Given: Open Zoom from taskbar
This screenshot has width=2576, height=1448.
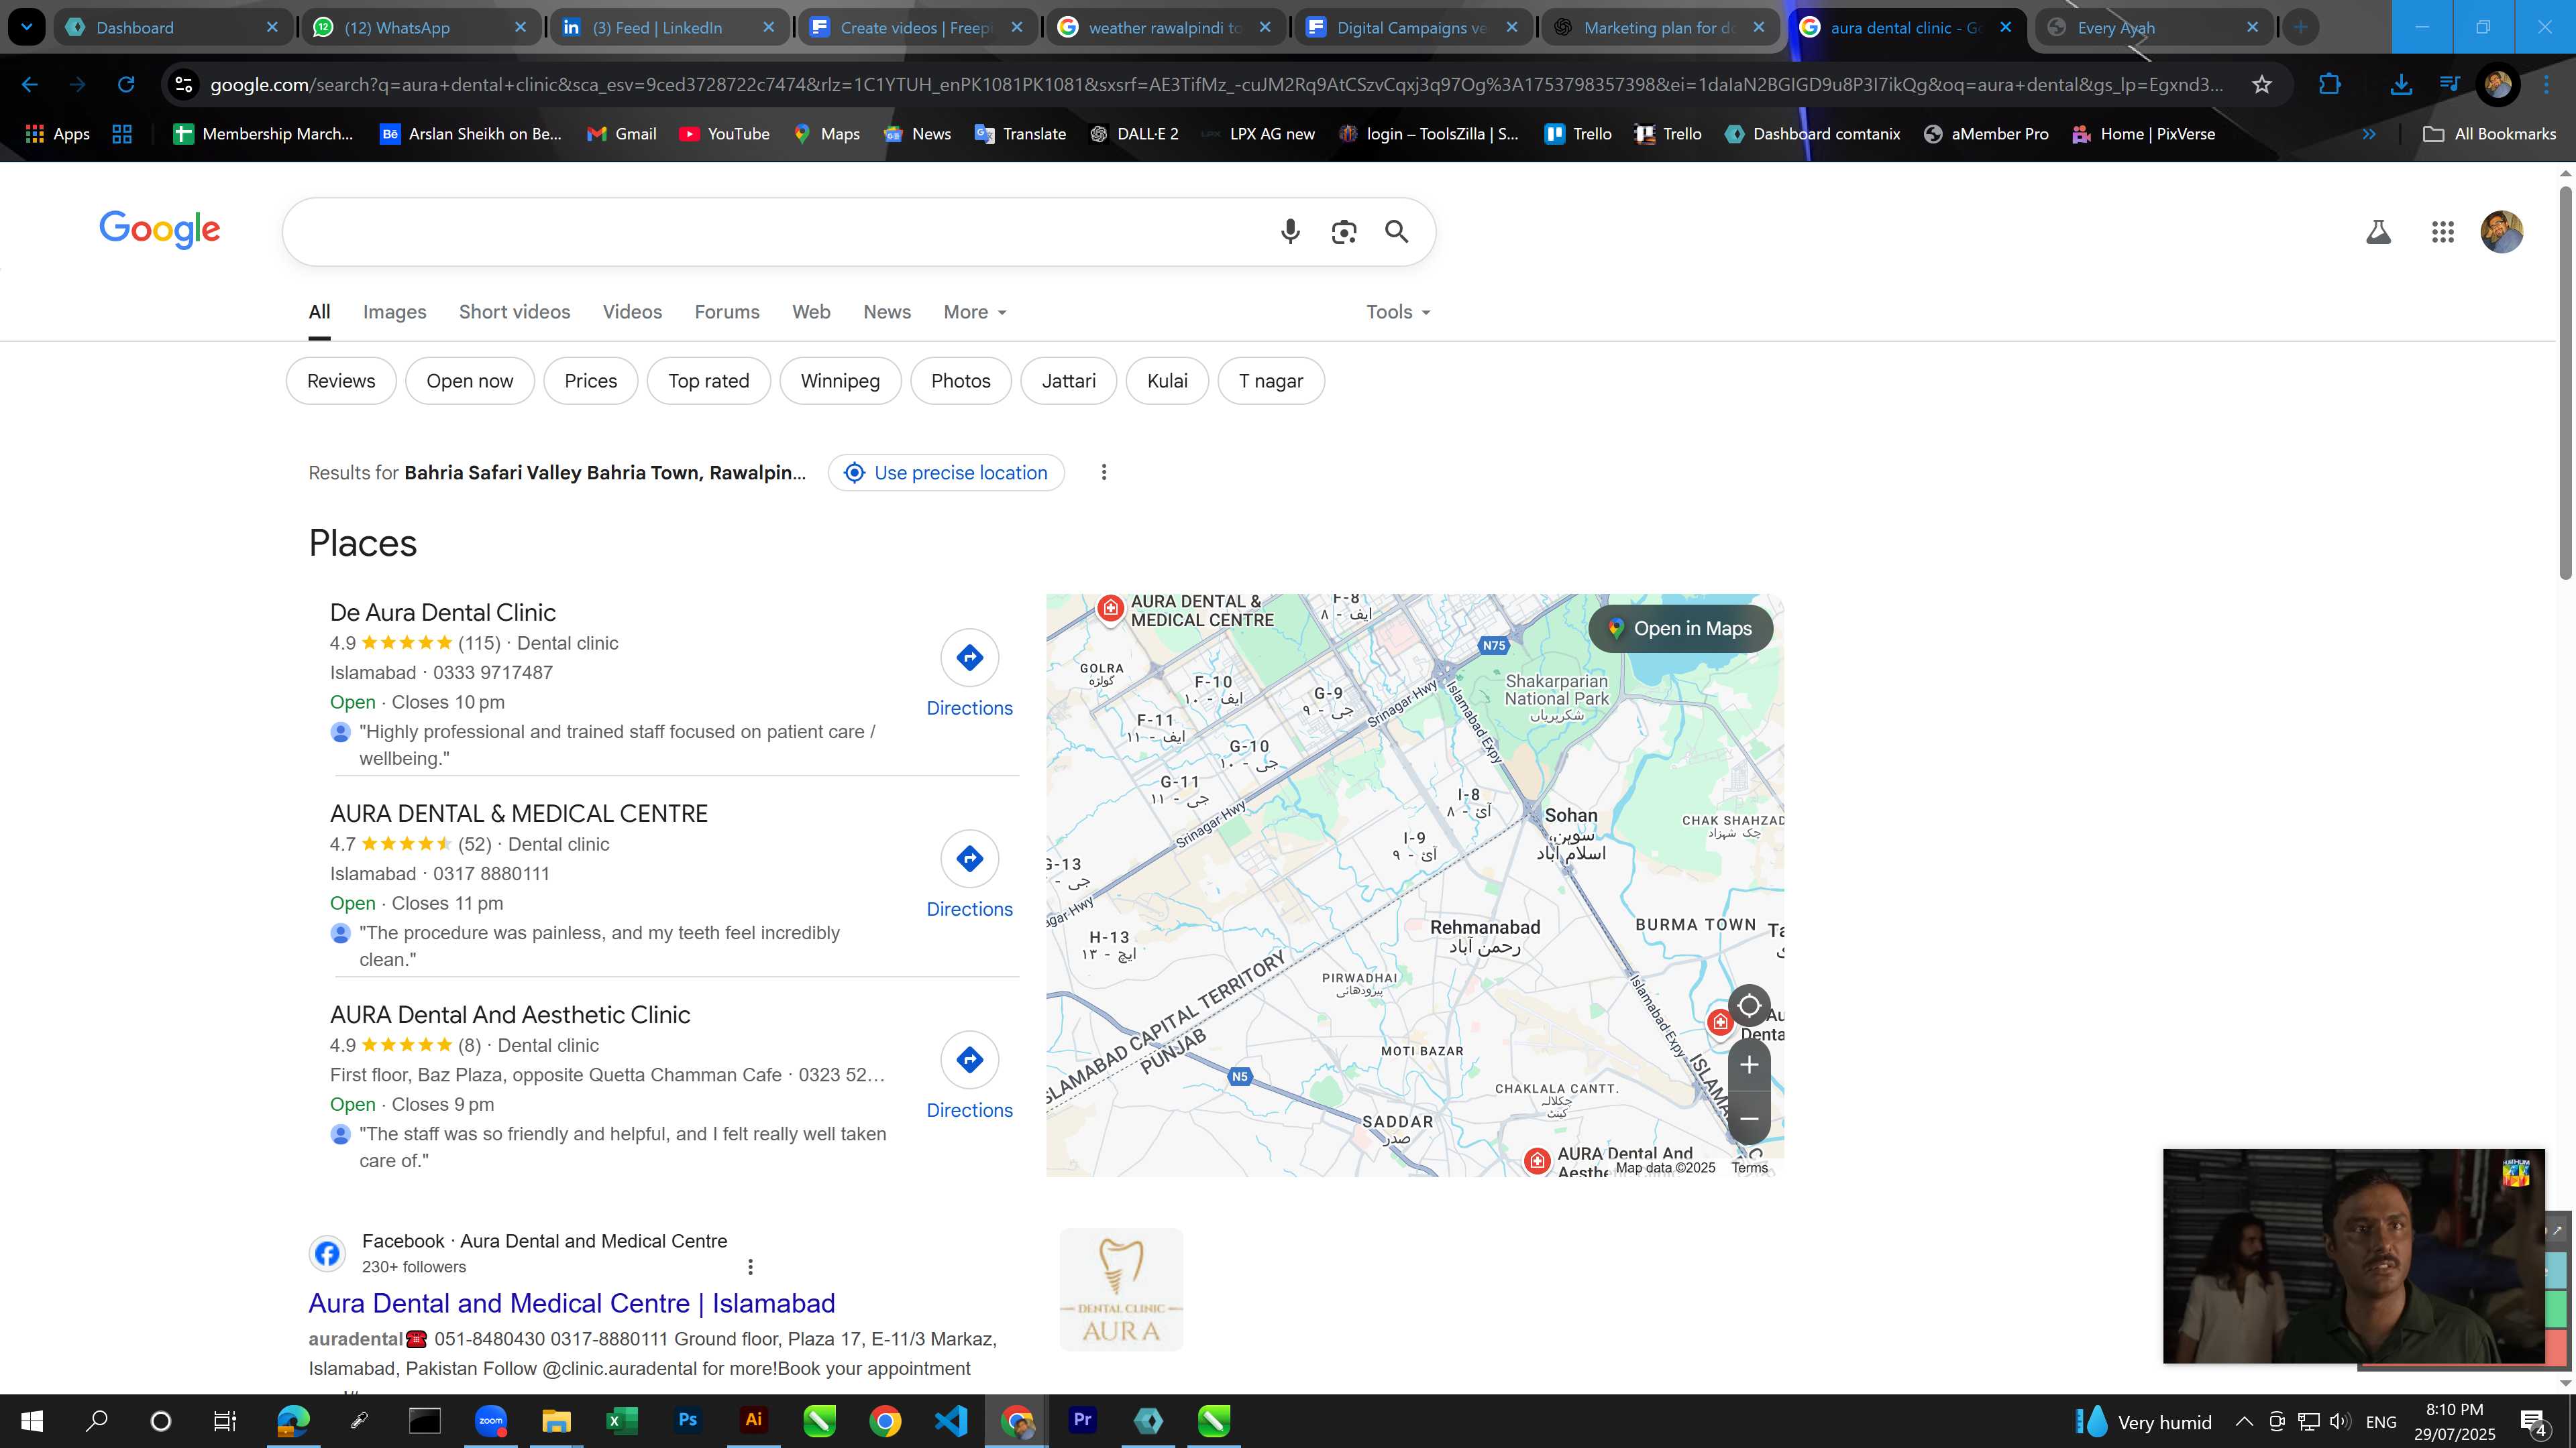Looking at the screenshot, I should pyautogui.click(x=490, y=1420).
